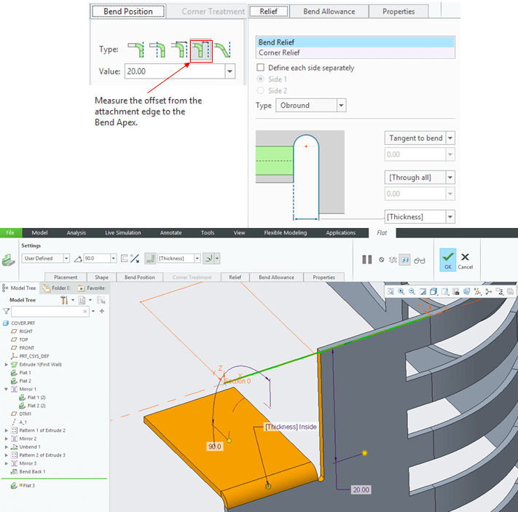Click the Model Tree filter funnel icon
The height and width of the screenshot is (512, 518).
click(x=7, y=311)
